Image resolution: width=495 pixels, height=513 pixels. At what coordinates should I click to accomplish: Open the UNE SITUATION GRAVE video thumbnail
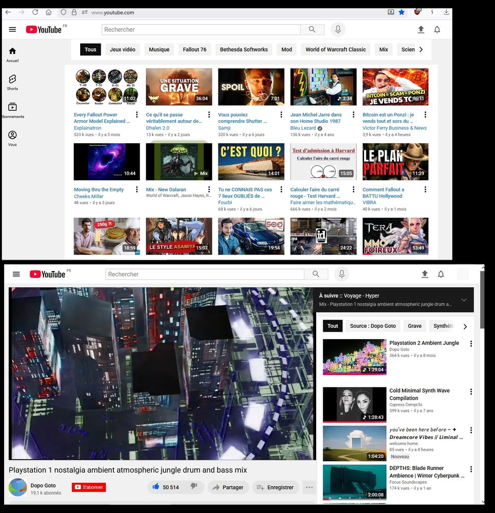[179, 87]
